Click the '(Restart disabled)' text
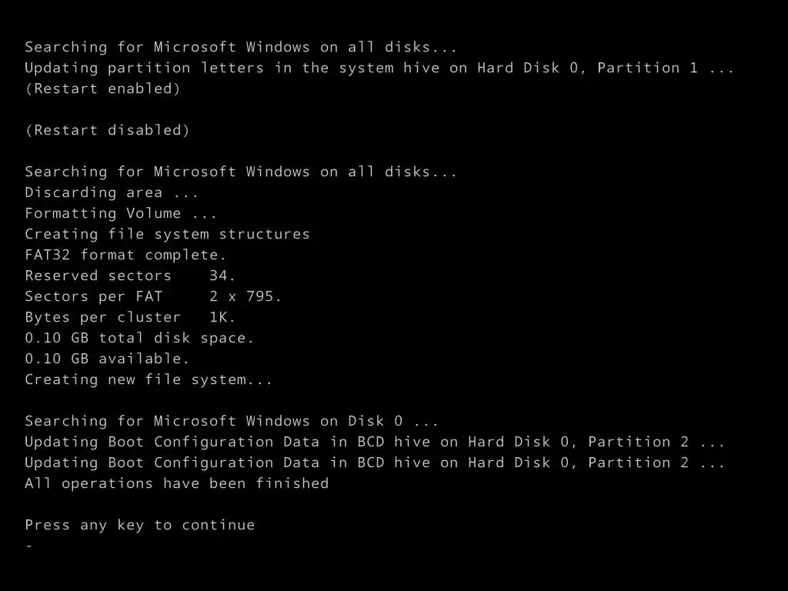This screenshot has height=591, width=788. click(107, 130)
